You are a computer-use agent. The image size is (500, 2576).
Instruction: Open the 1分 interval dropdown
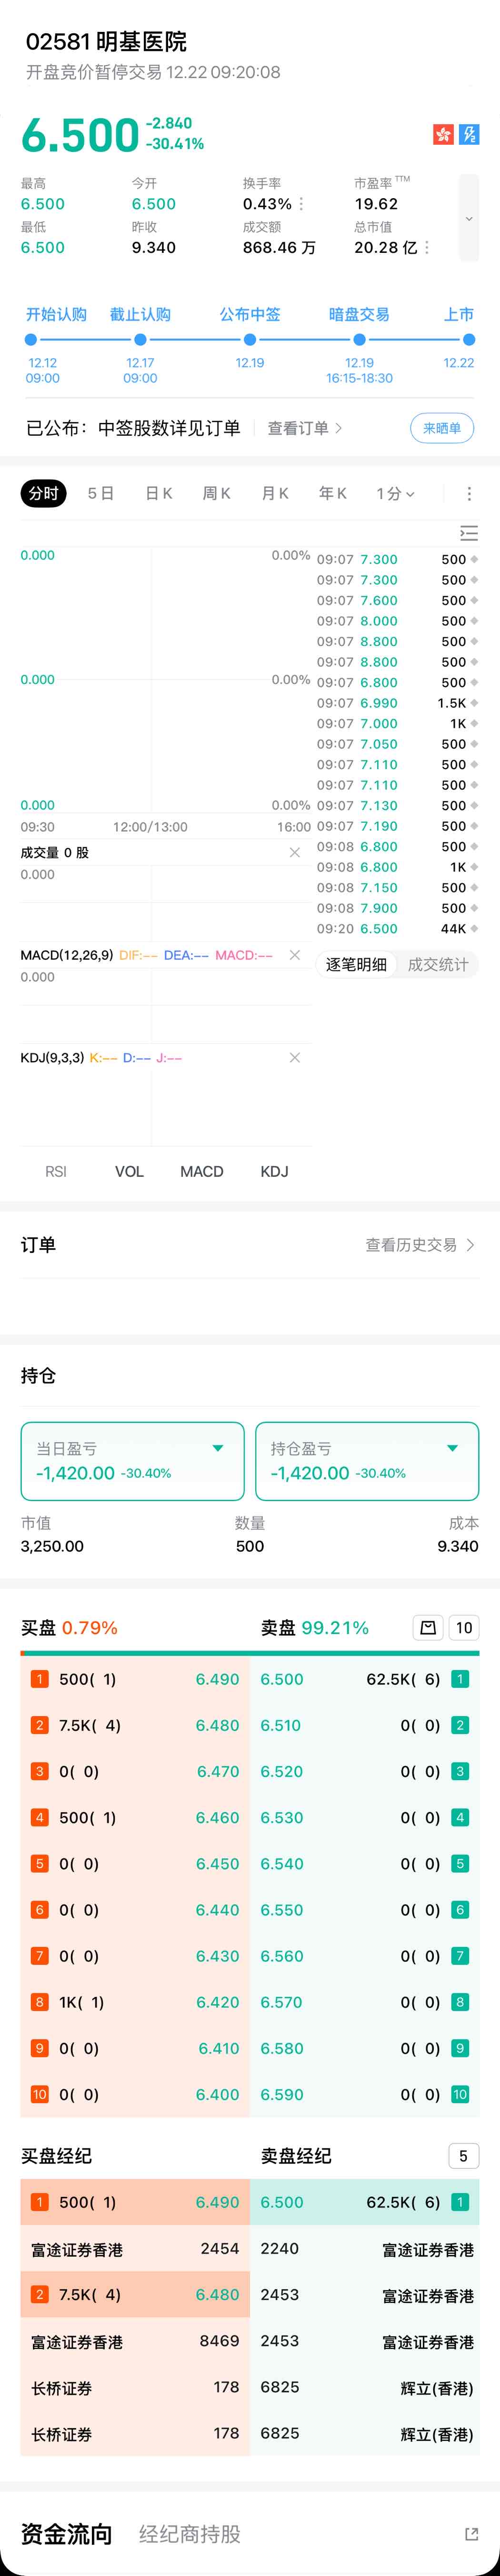(x=396, y=493)
